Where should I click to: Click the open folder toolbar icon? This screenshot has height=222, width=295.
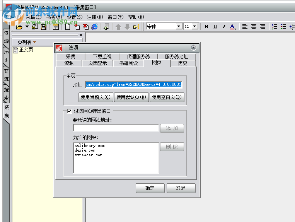coord(19,27)
